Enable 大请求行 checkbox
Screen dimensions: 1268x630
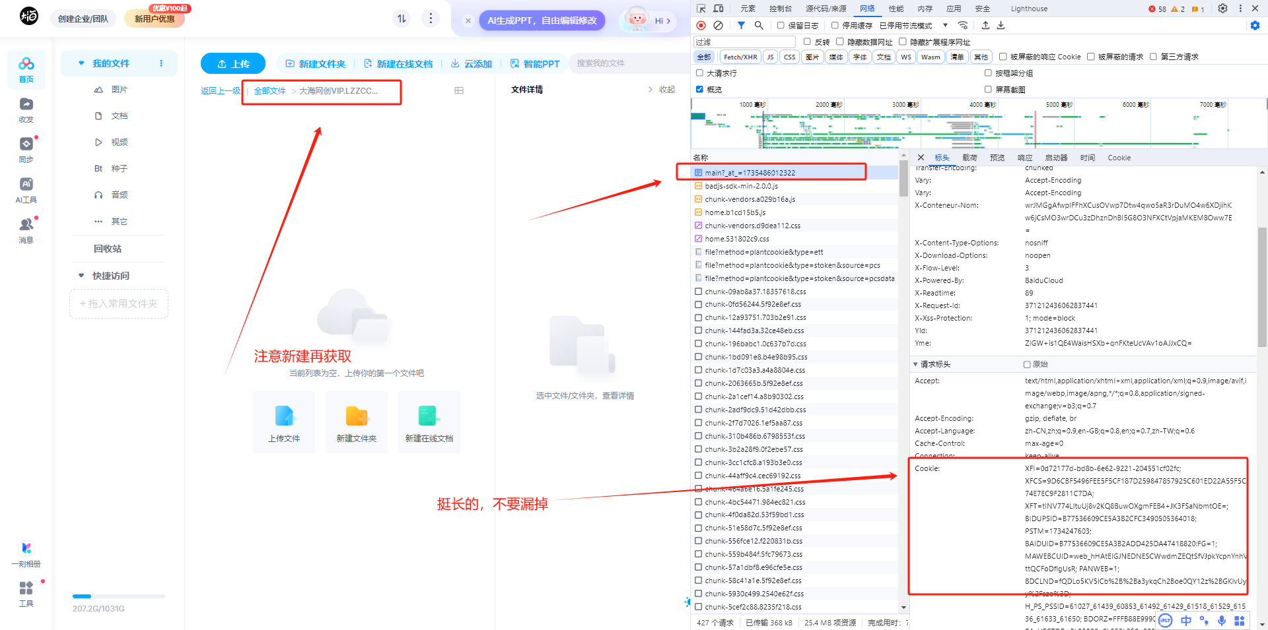tap(699, 73)
